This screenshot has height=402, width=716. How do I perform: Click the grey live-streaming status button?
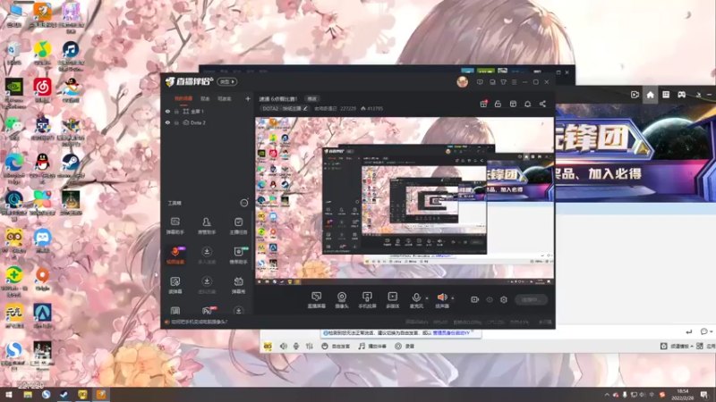(x=531, y=299)
